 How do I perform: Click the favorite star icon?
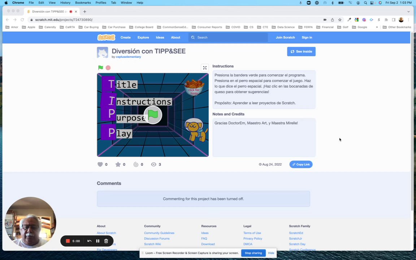coord(118,165)
